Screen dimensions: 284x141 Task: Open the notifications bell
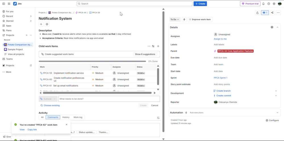tap(263, 4)
